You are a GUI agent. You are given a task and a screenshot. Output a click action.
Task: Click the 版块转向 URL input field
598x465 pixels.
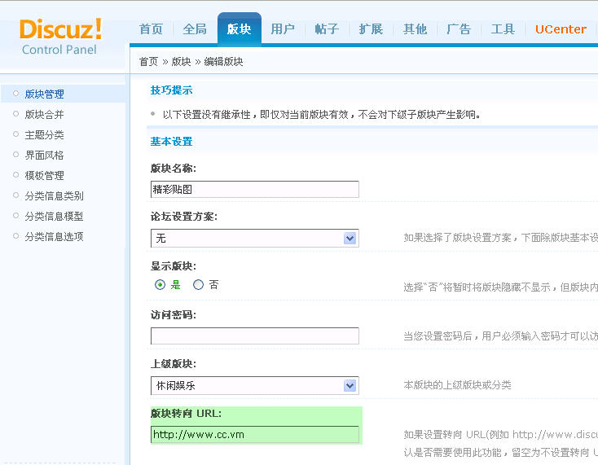pyautogui.click(x=254, y=435)
